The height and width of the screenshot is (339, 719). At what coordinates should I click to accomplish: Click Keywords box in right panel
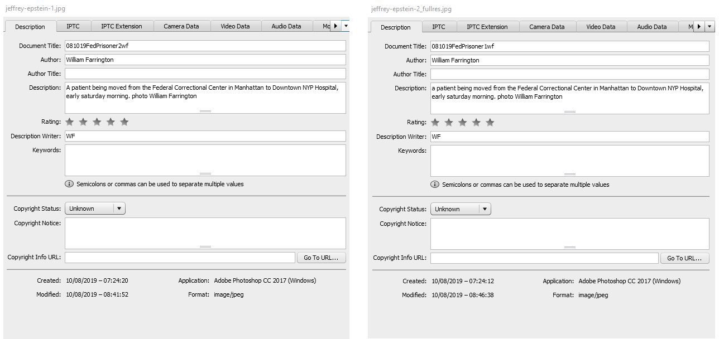570,161
